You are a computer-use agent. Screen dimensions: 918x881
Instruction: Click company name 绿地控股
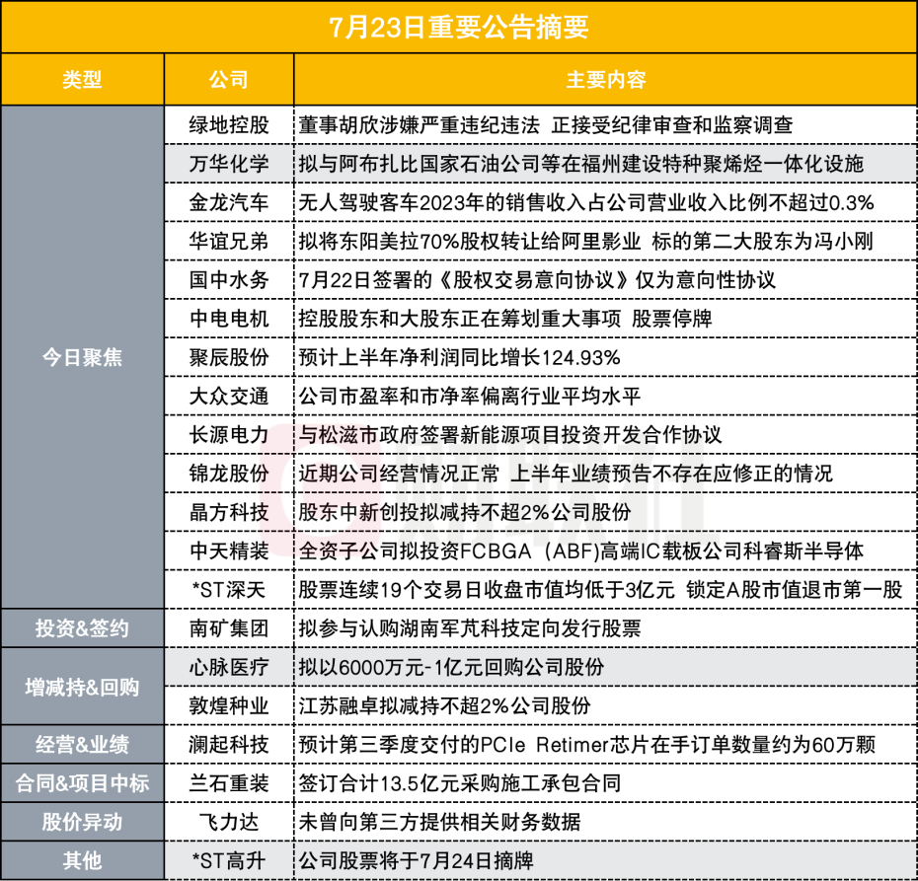(229, 125)
